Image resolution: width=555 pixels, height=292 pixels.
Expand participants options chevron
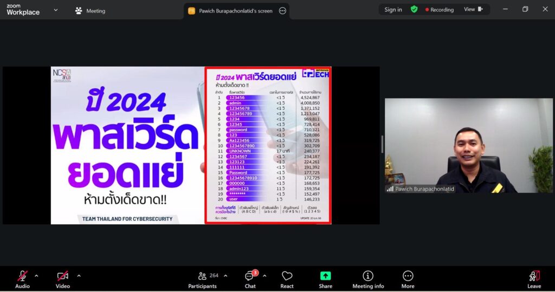(x=225, y=276)
